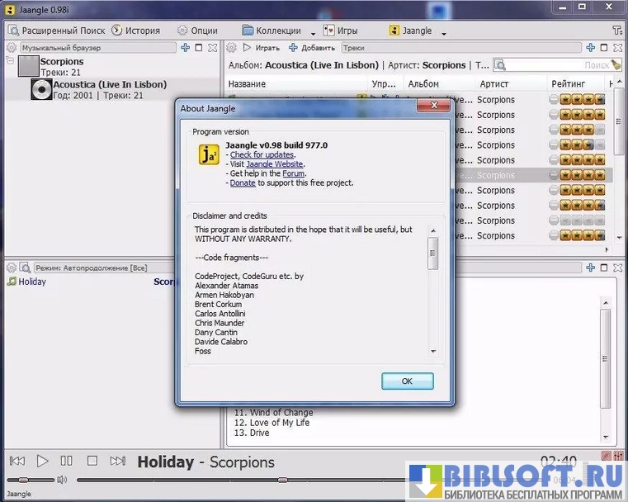Click the Acoustica album cover thumbnail
The image size is (628, 502).
pos(41,89)
